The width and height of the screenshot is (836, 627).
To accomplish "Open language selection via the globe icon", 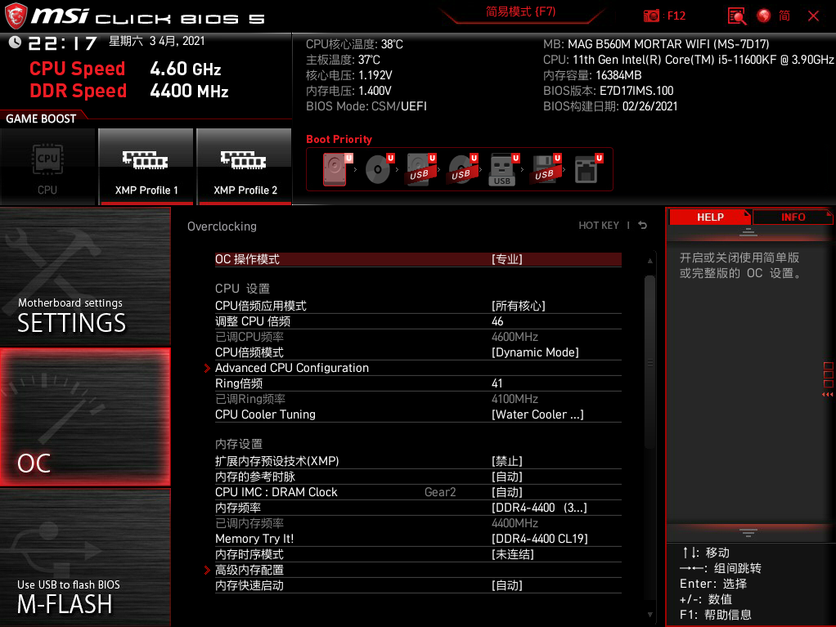I will click(x=763, y=16).
